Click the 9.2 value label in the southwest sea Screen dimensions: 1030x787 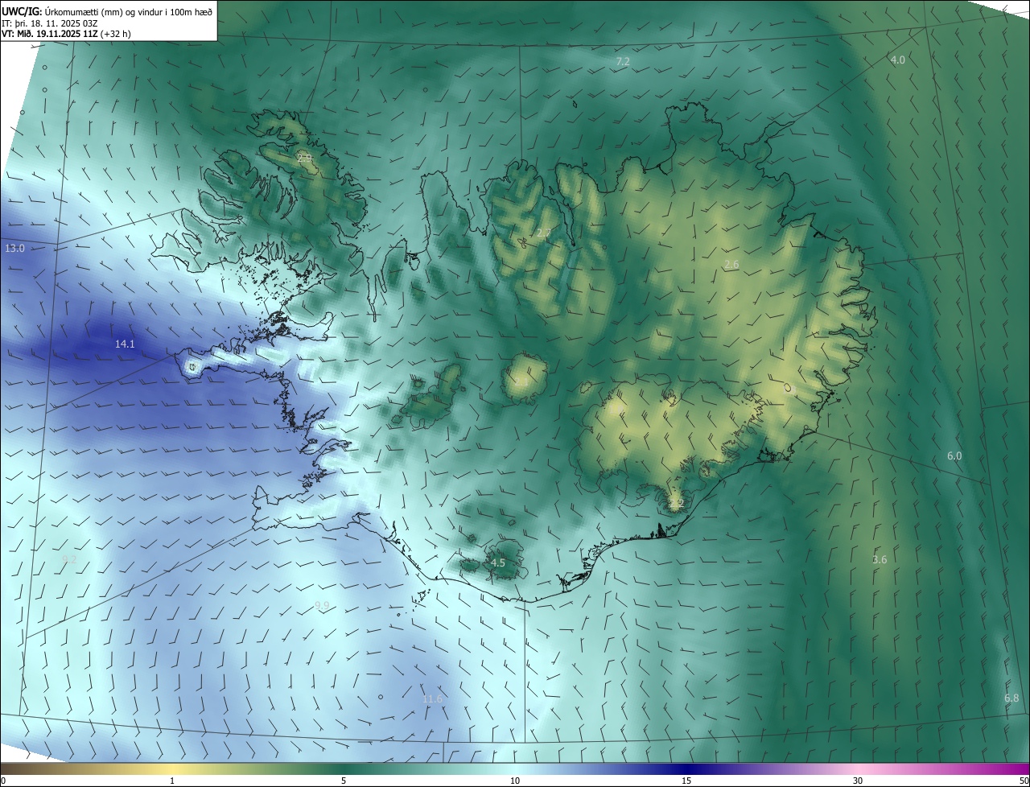[x=69, y=558]
